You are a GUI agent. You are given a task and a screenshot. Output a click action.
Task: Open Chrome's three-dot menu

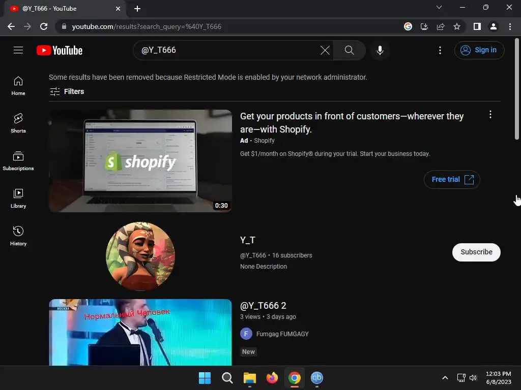coord(510,26)
